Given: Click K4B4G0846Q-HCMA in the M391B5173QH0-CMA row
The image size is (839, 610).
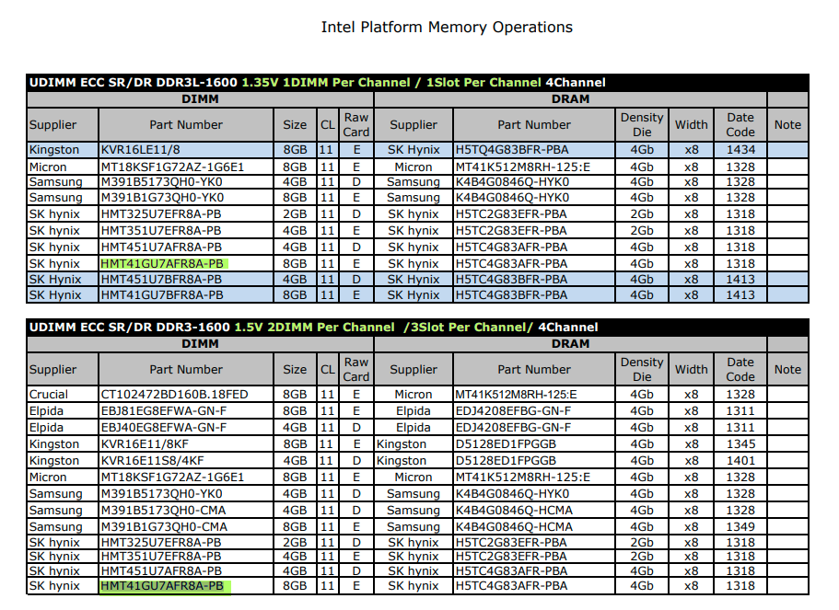Looking at the screenshot, I should pos(514,511).
